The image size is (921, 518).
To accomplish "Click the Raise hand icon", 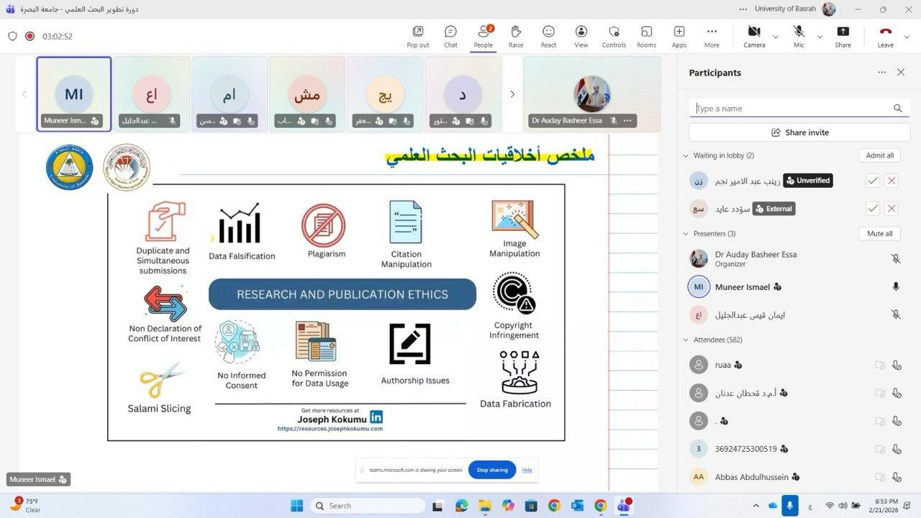I will [x=516, y=36].
